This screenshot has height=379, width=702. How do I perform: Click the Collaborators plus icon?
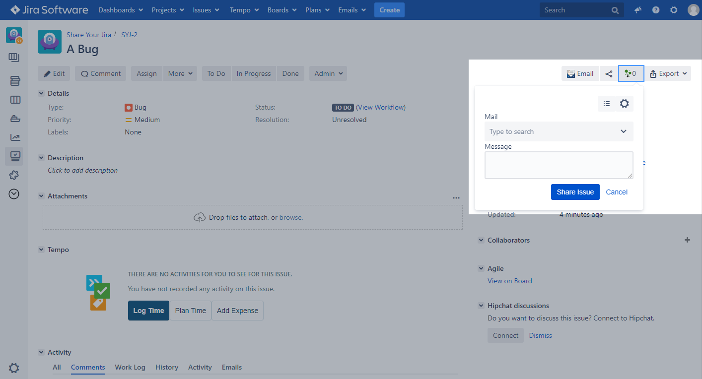tap(687, 240)
